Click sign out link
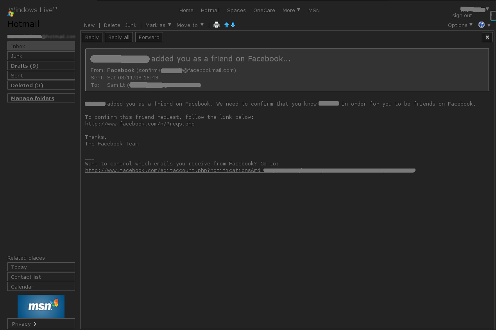The height and width of the screenshot is (330, 496). click(x=462, y=16)
